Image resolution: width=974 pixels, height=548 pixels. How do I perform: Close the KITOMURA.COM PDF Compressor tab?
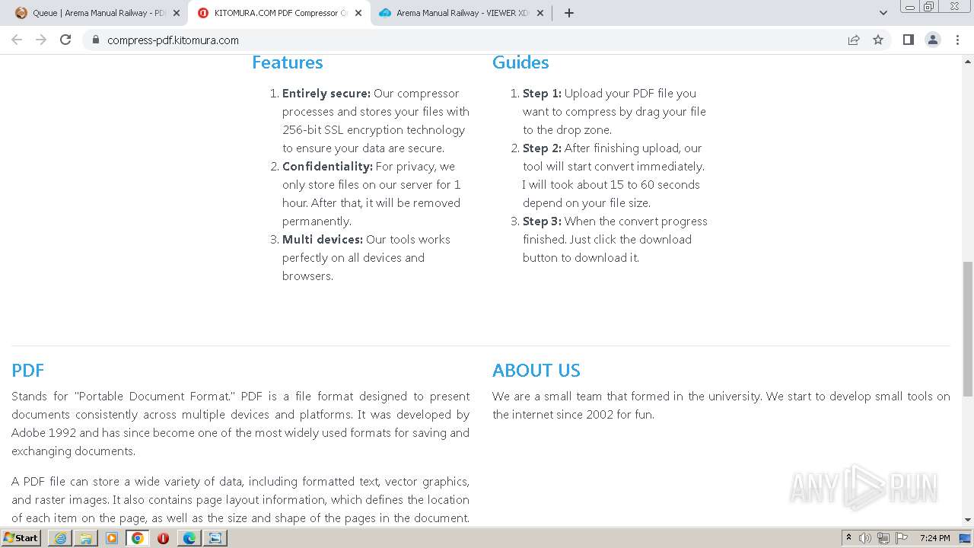coord(358,13)
